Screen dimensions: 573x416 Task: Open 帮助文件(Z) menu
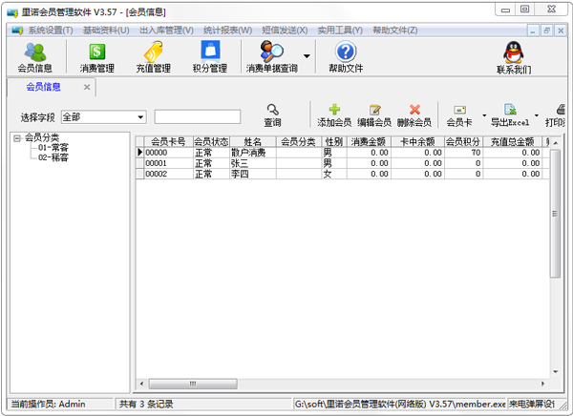[395, 31]
